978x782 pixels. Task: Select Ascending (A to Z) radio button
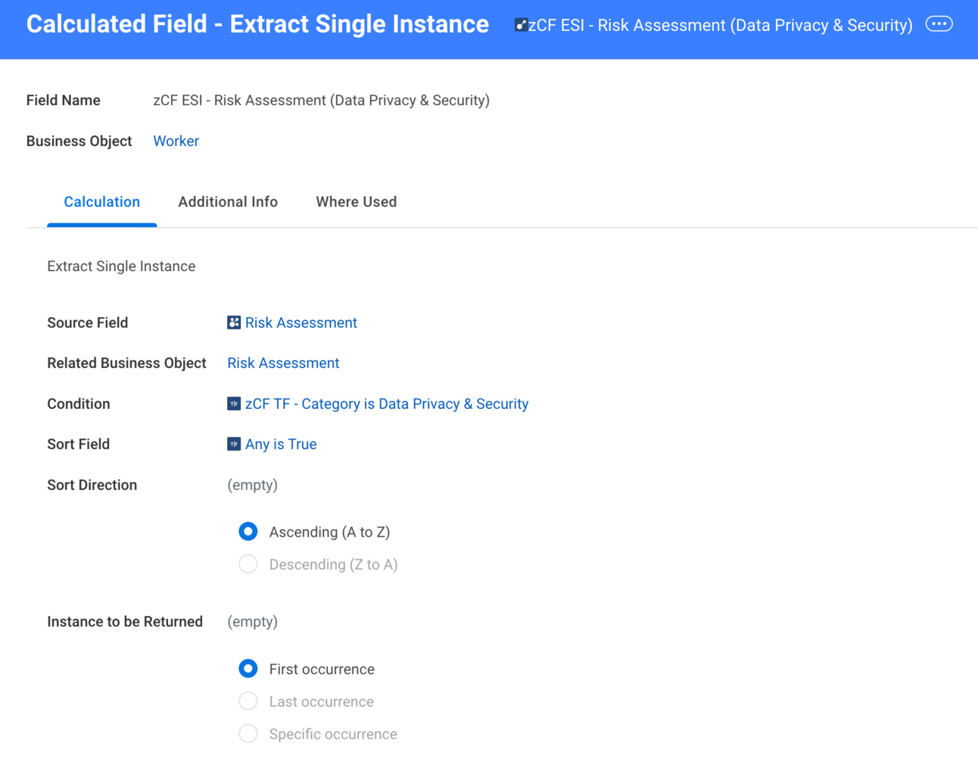(x=248, y=532)
